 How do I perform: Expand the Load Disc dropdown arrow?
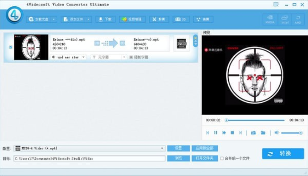pyautogui.click(x=54, y=19)
